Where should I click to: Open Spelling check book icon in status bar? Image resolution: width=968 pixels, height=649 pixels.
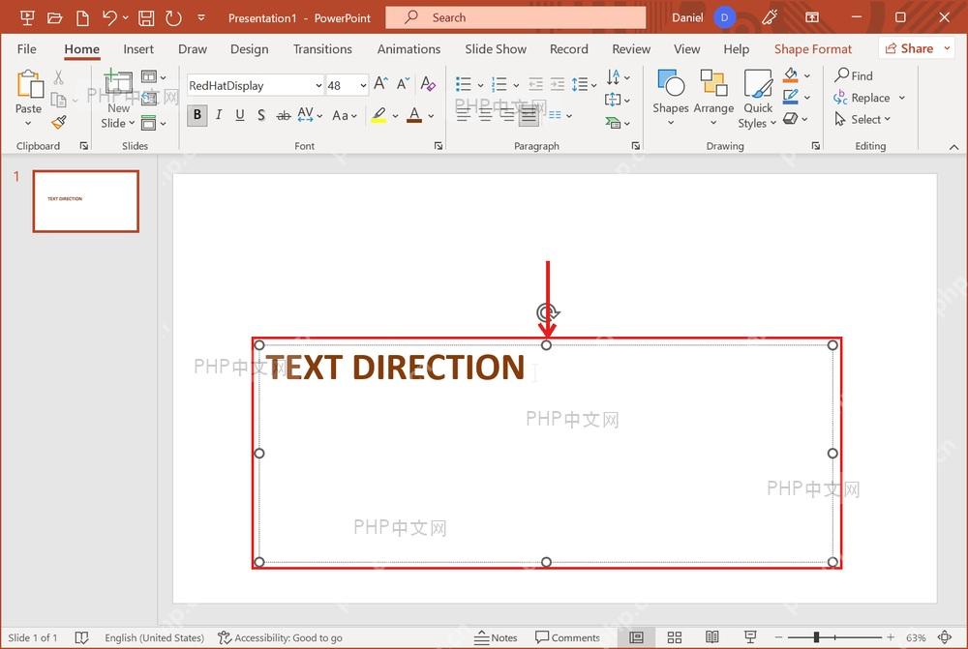pyautogui.click(x=81, y=637)
